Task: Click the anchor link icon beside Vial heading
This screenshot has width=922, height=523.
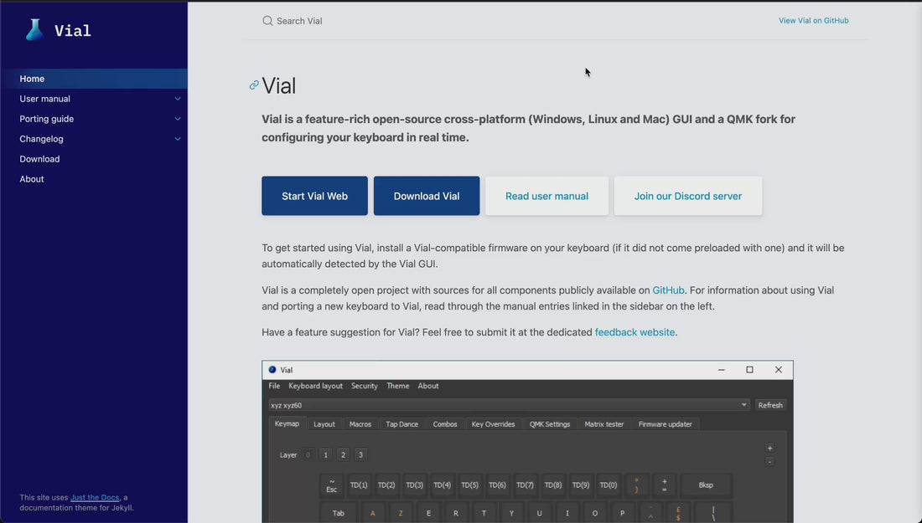Action: click(x=254, y=85)
